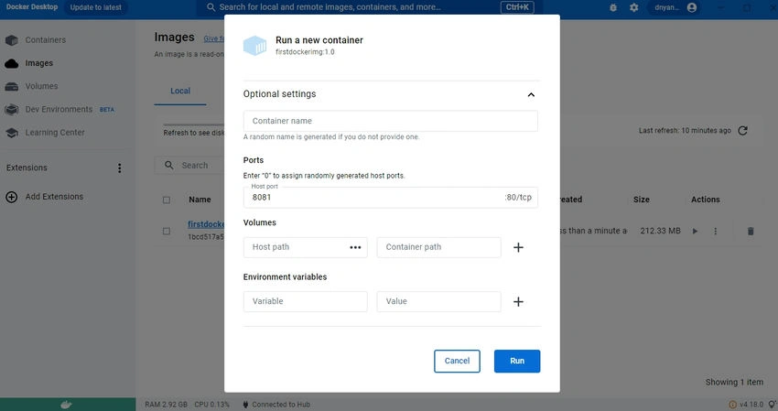Image resolution: width=778 pixels, height=411 pixels.
Task: Click the Actions column header
Action: 705,200
